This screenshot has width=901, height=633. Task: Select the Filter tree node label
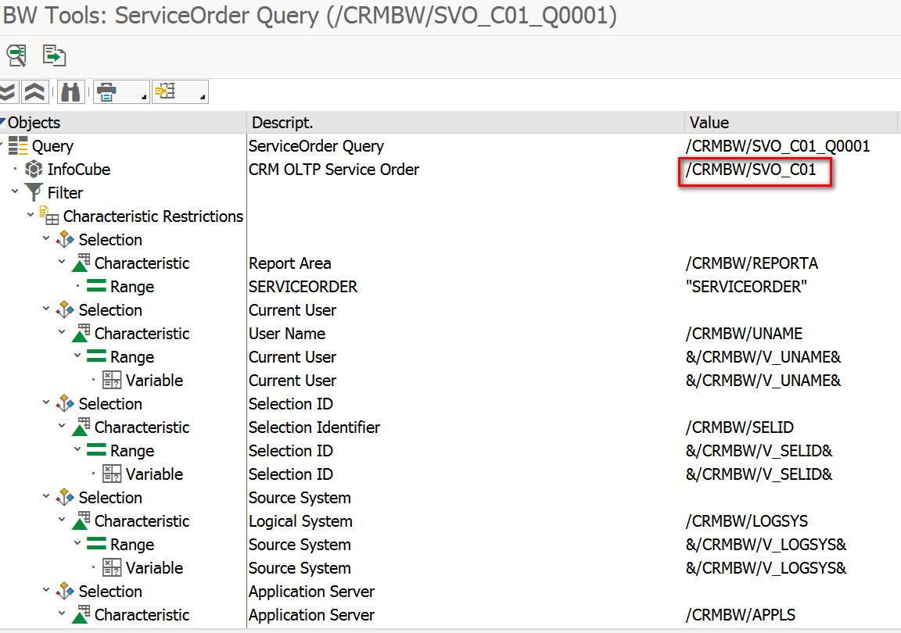[65, 193]
